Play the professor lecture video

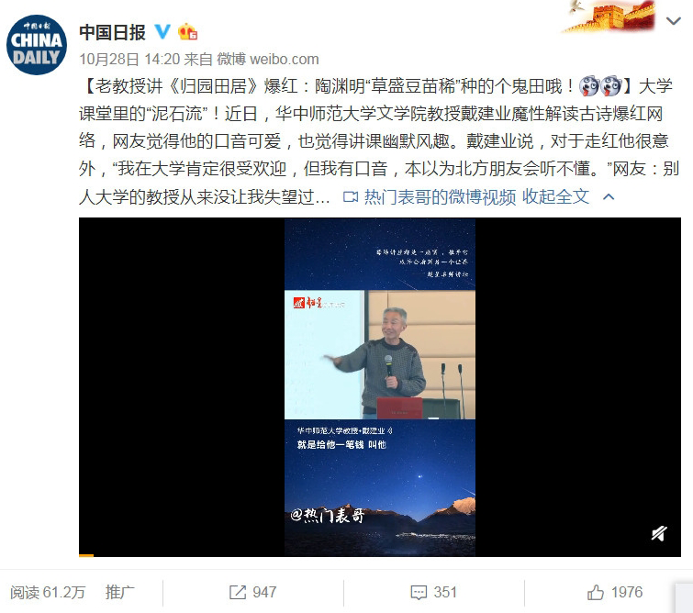380,386
